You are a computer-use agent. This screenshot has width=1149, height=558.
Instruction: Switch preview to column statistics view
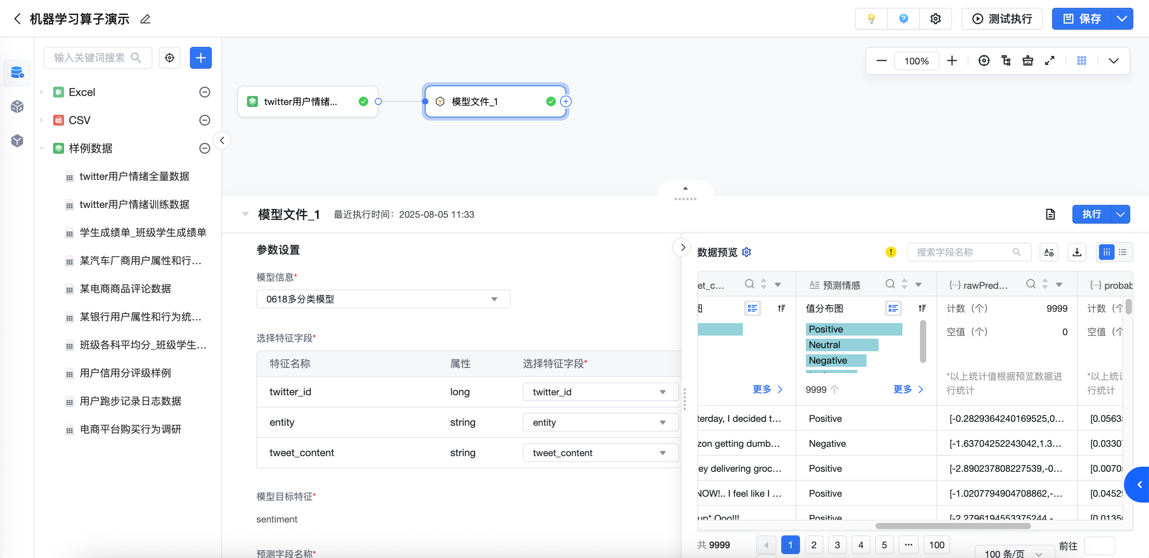[x=1106, y=252]
